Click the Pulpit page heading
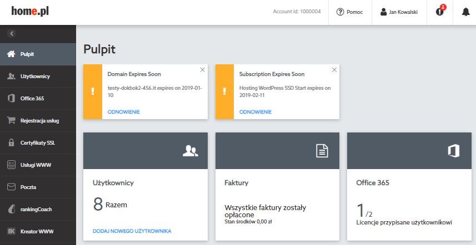The height and width of the screenshot is (245, 476). (99, 49)
